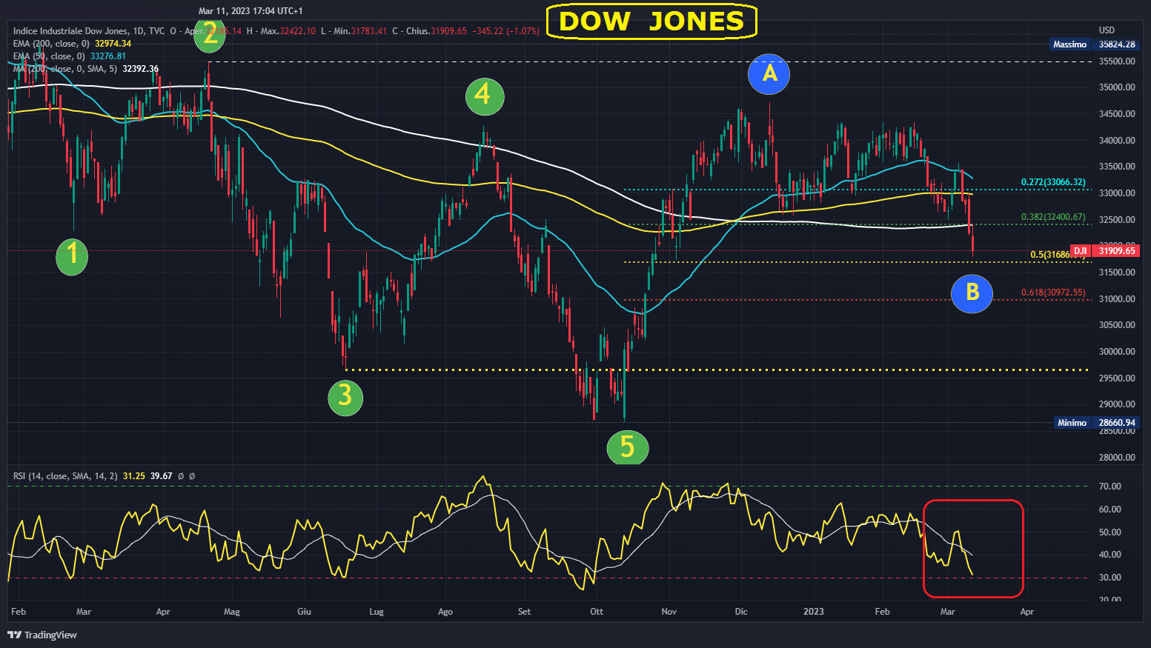The image size is (1151, 648).
Task: Select the EMA (200, close, 0) indicator legend
Action: click(51, 44)
